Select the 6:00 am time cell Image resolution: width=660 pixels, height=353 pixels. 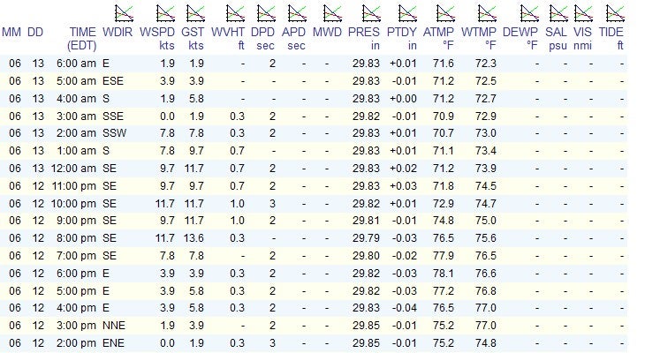76,64
